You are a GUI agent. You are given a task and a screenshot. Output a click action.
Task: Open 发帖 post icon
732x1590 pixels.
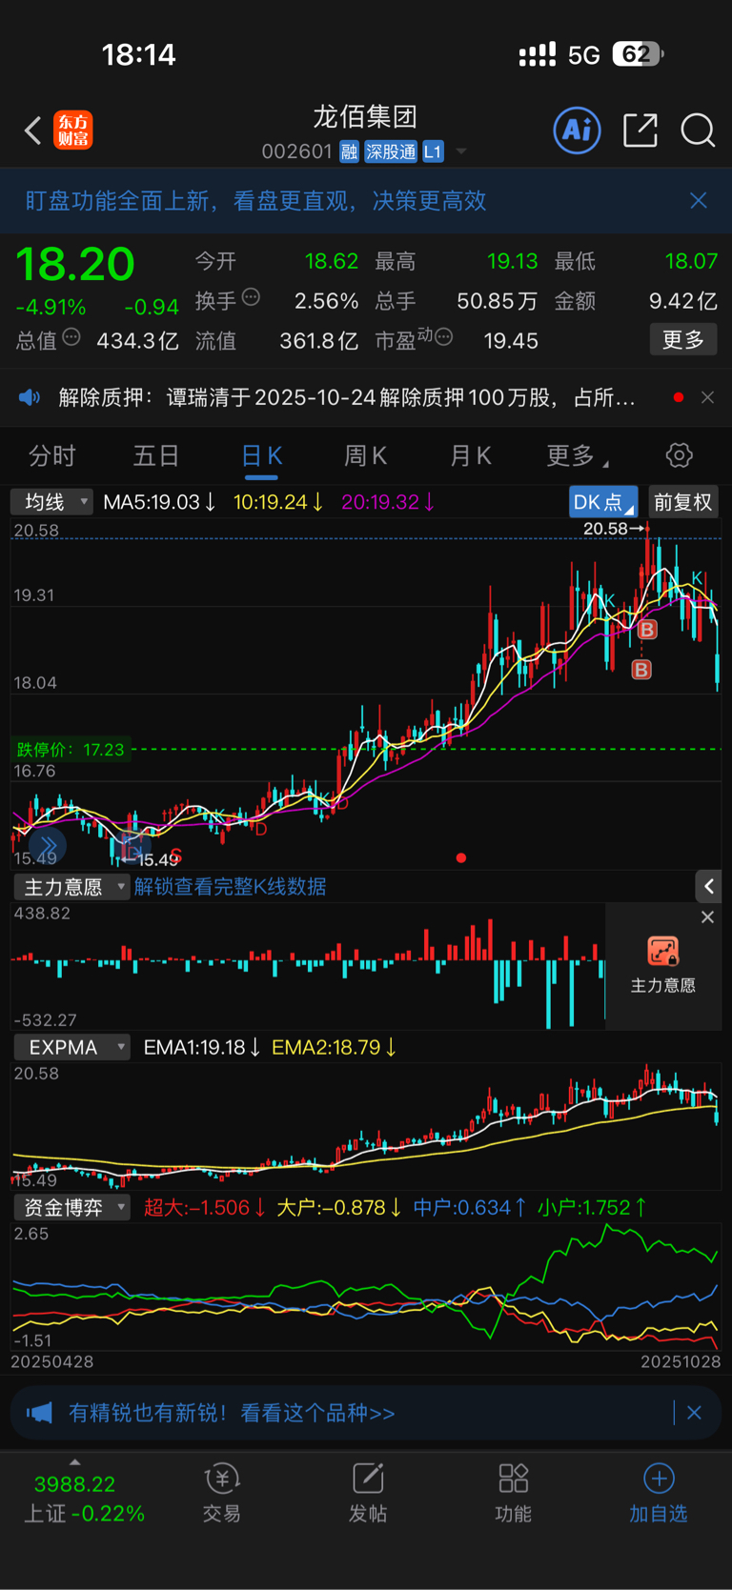[368, 1493]
